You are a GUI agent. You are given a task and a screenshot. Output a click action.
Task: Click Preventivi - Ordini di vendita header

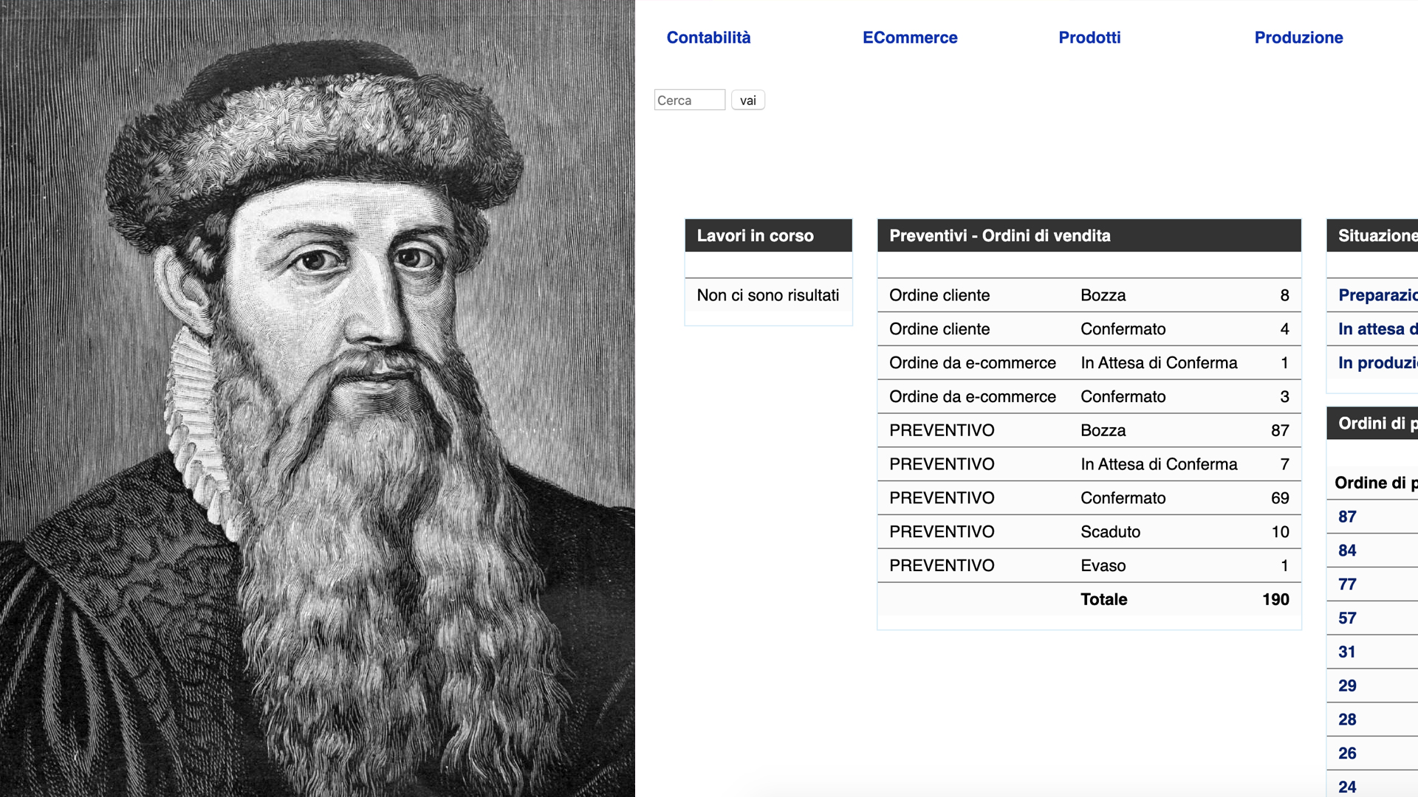[x=1089, y=235]
